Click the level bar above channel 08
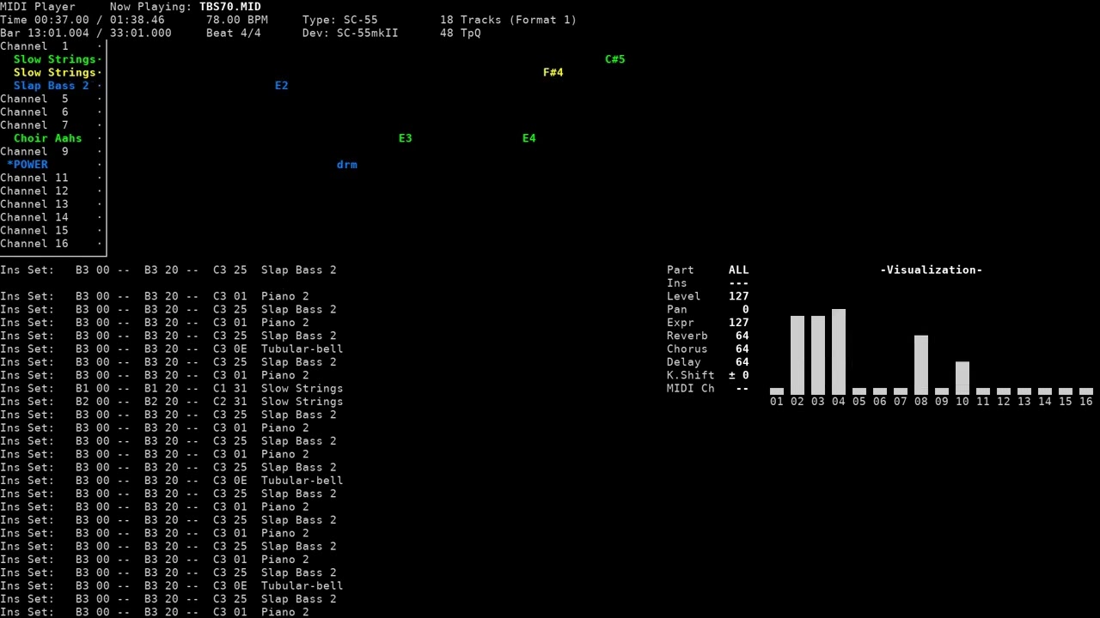1100x618 pixels. [x=921, y=365]
